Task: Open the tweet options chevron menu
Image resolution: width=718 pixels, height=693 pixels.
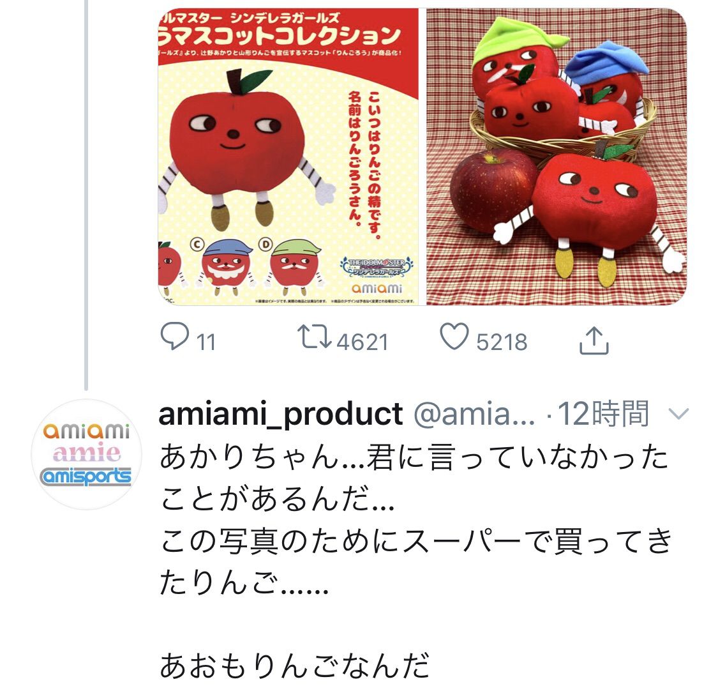Action: 678,414
